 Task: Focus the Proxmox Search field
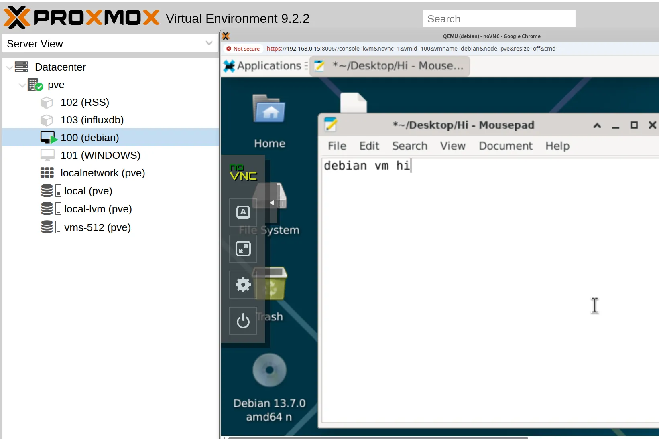pyautogui.click(x=499, y=18)
